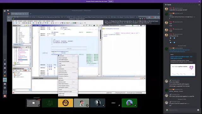202x114 pixels.
Task: Close the Program Trees panel
Action: 30,25
